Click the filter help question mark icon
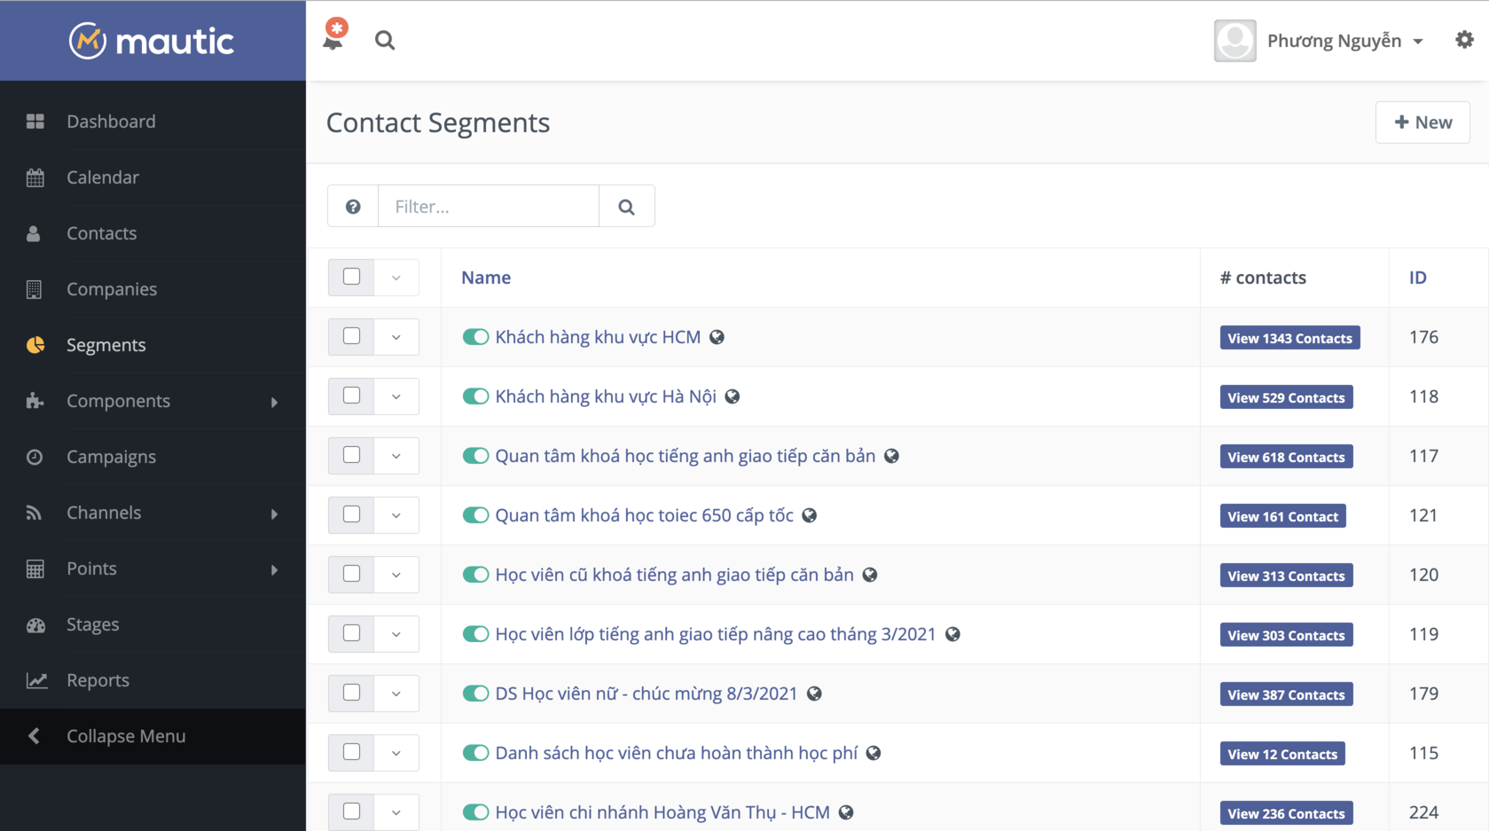This screenshot has width=1489, height=831. pyautogui.click(x=353, y=207)
